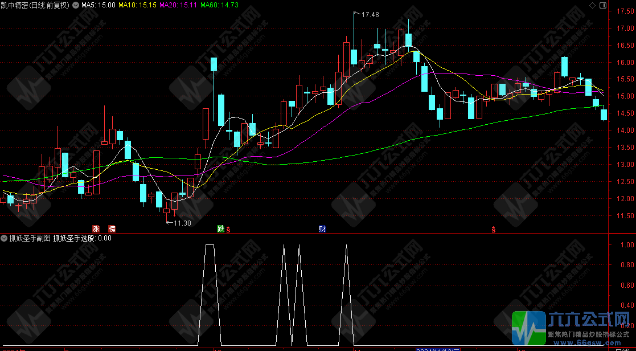Click the MA10: 15.15 label
The height and width of the screenshot is (351, 636).
[138, 5]
